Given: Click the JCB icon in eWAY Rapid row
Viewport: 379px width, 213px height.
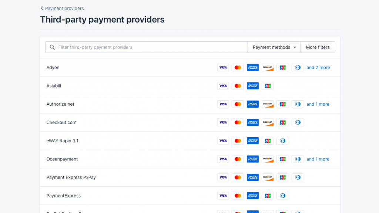Looking at the screenshot, I should pos(268,141).
